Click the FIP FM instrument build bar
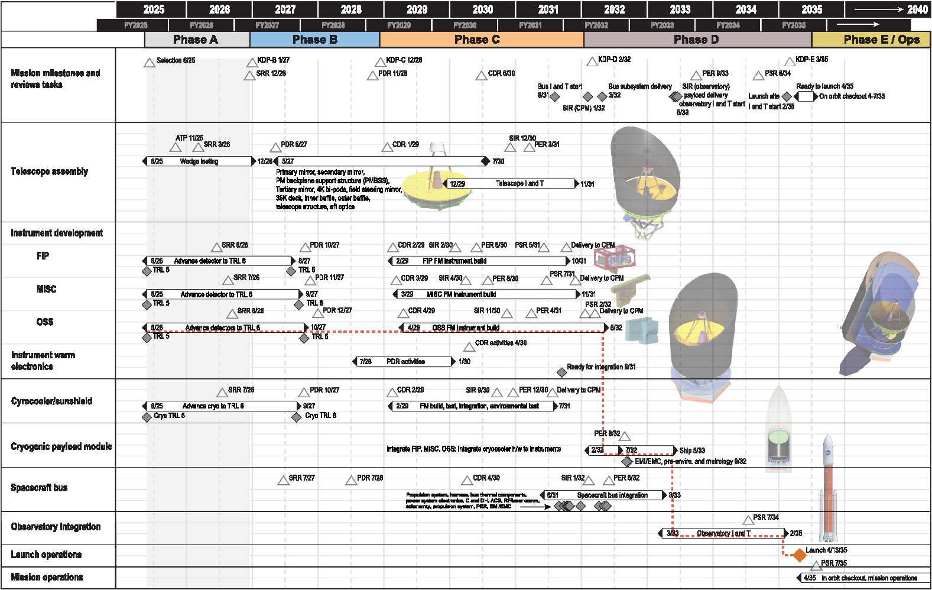This screenshot has height=590, width=932. (479, 261)
